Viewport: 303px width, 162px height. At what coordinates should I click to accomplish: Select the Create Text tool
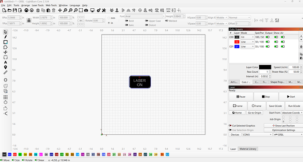5,62
